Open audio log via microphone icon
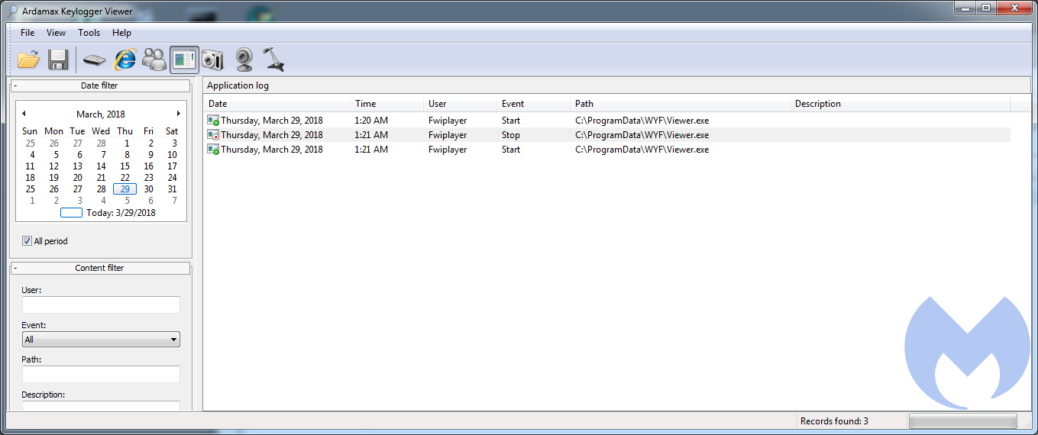 click(273, 60)
